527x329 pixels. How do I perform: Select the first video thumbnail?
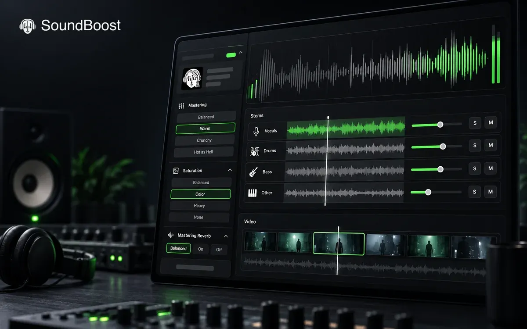coord(260,242)
